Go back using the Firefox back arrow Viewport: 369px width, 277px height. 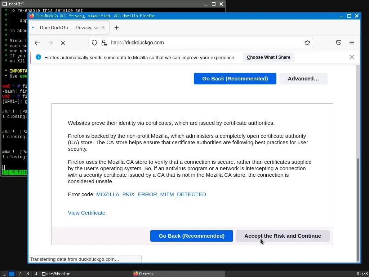[37, 43]
